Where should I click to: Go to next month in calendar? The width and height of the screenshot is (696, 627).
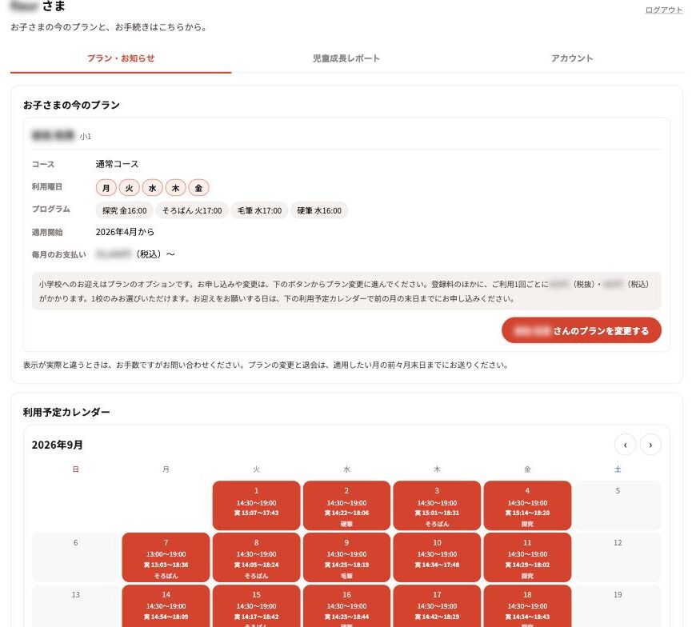click(x=650, y=445)
